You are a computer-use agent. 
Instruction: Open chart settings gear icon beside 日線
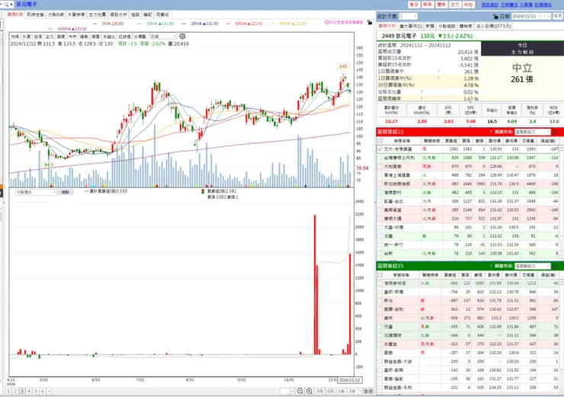[x=182, y=37]
